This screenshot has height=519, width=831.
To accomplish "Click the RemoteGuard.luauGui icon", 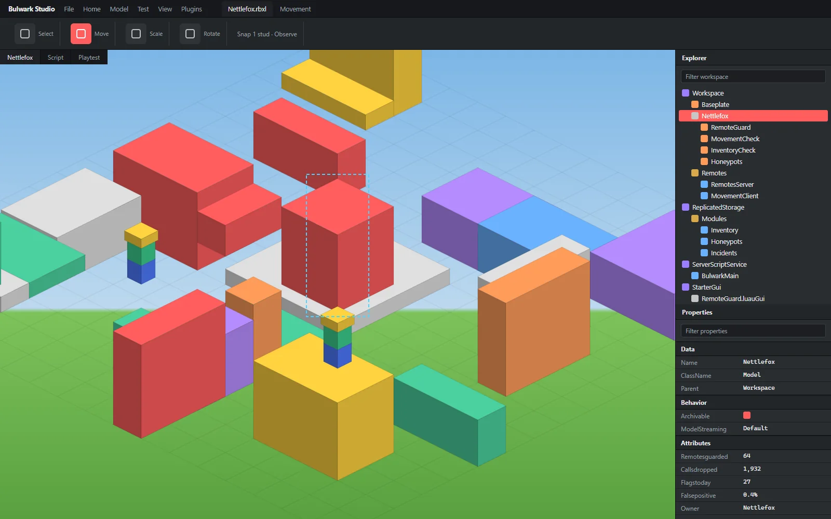I will click(695, 298).
